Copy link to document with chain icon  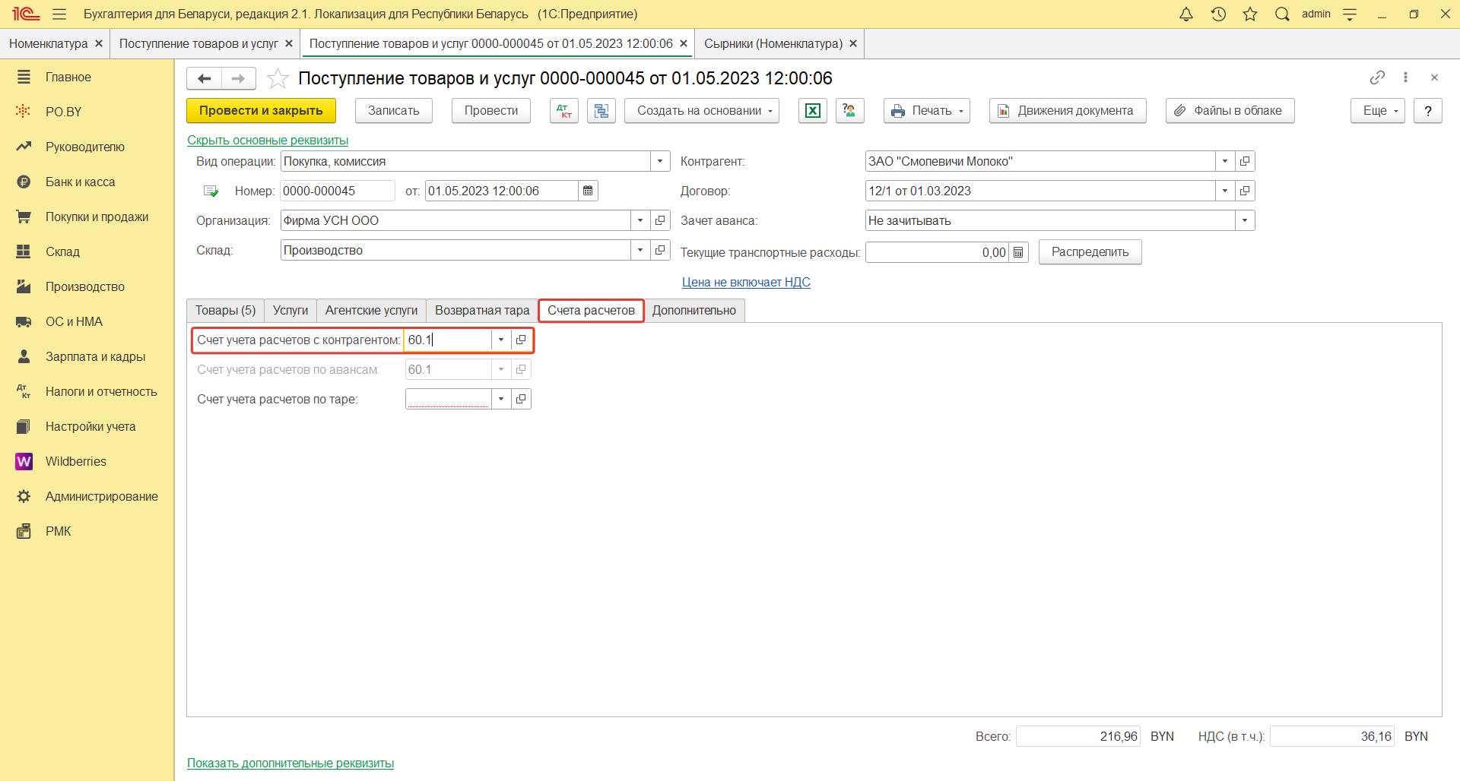pyautogui.click(x=1376, y=77)
